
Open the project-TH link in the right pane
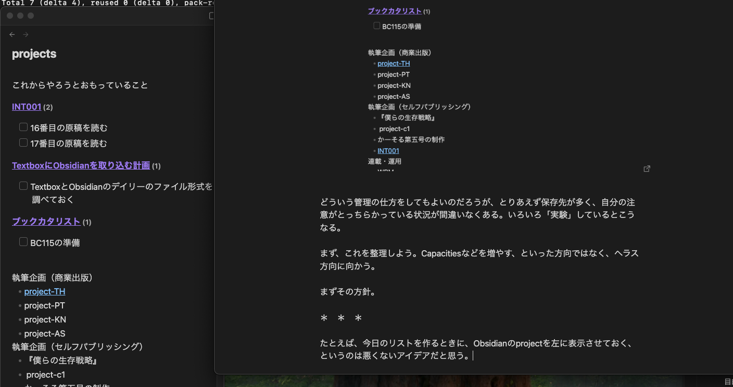tap(393, 63)
